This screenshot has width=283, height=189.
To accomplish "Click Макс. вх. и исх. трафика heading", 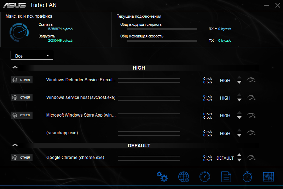I will pos(29,16).
